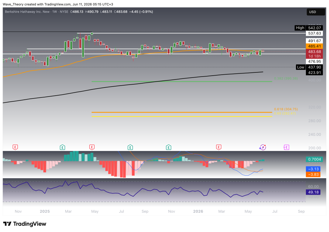Click the 0.65 (292.47) Fibonacci label
This screenshot has width=329, height=232.
(x=285, y=114)
